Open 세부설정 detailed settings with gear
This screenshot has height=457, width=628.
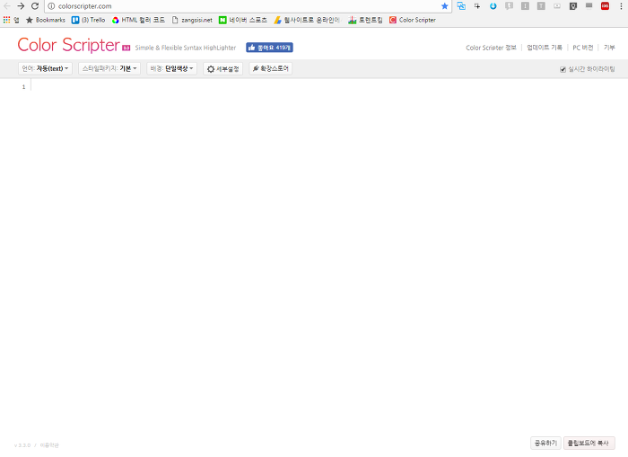[223, 68]
